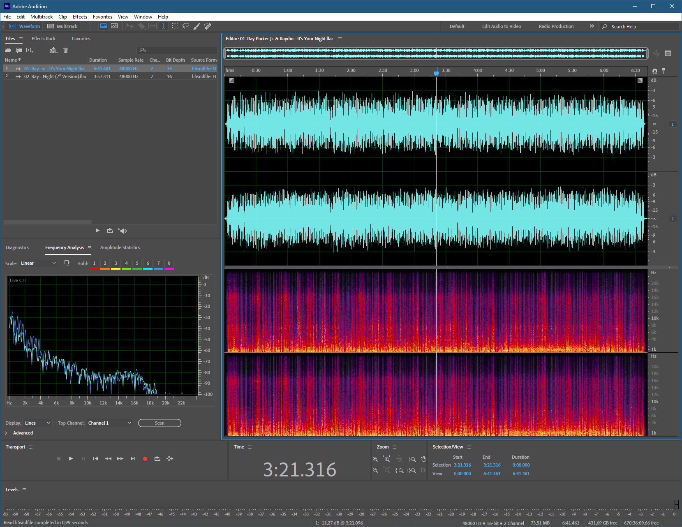Toggle Hold button 4 (green)
The image size is (682, 527).
(126, 263)
